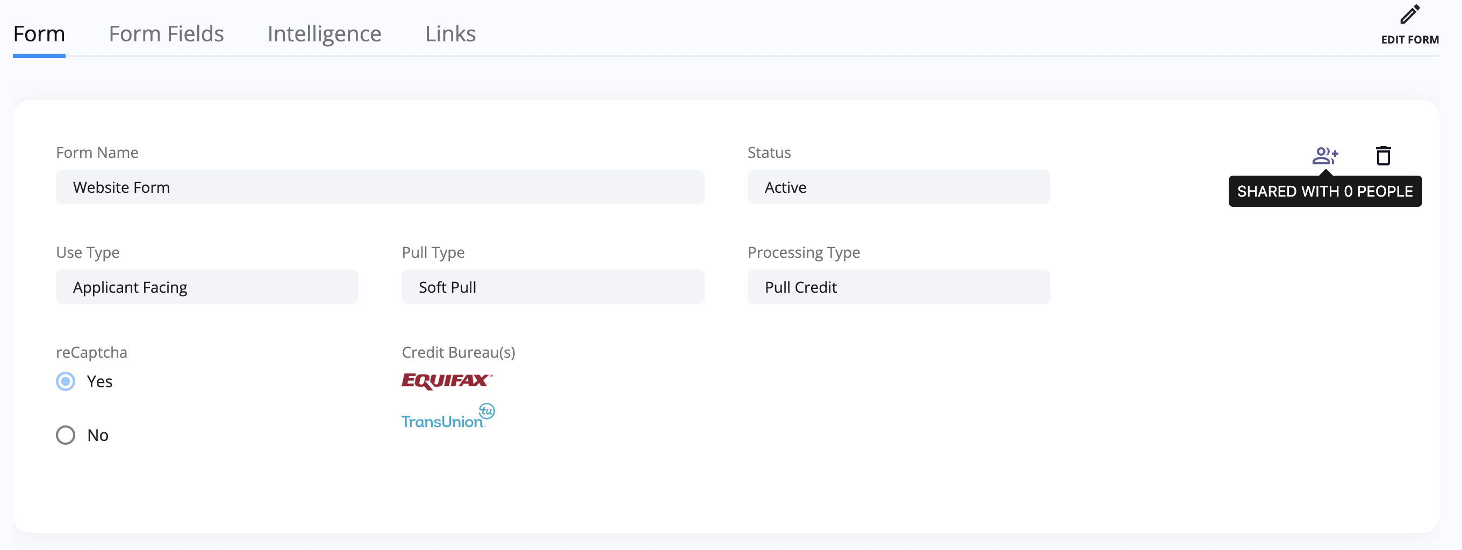This screenshot has height=550, width=1462.
Task: Click the Edit Form pencil icon
Action: (x=1410, y=15)
